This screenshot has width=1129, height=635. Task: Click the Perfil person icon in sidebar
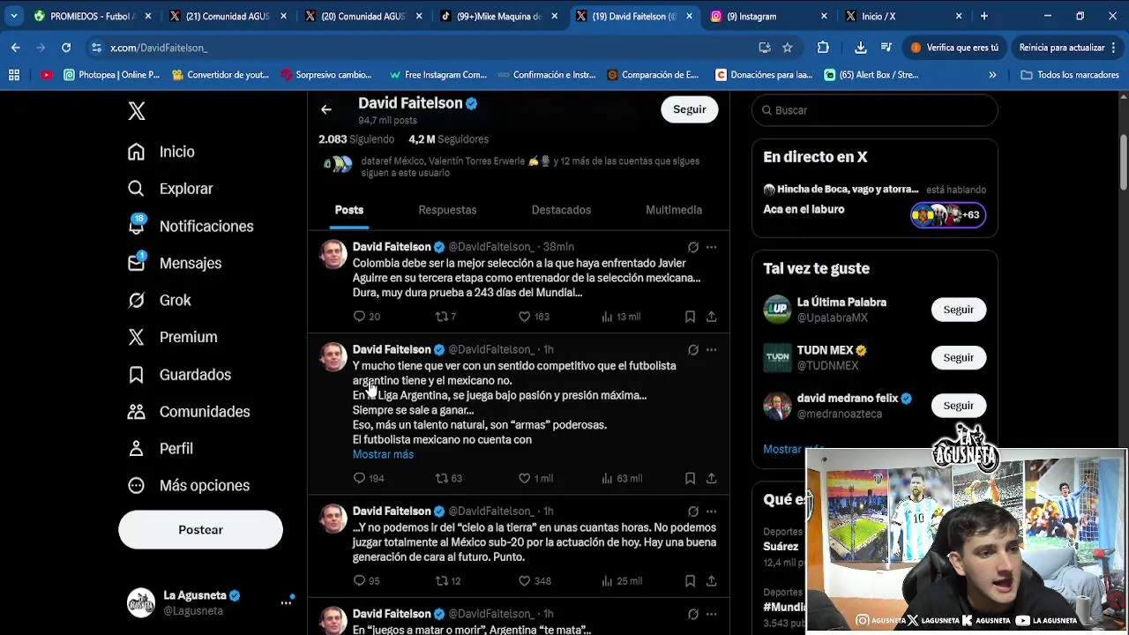pyautogui.click(x=136, y=449)
